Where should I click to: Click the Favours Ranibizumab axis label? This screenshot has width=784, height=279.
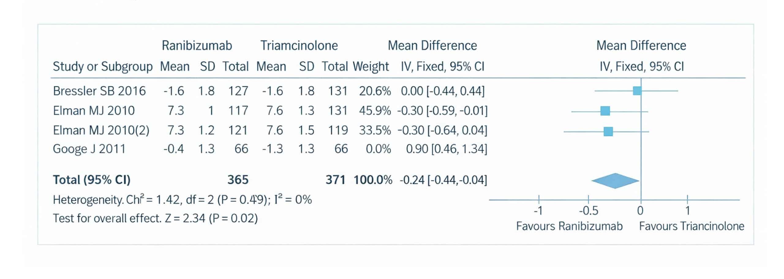click(x=569, y=226)
